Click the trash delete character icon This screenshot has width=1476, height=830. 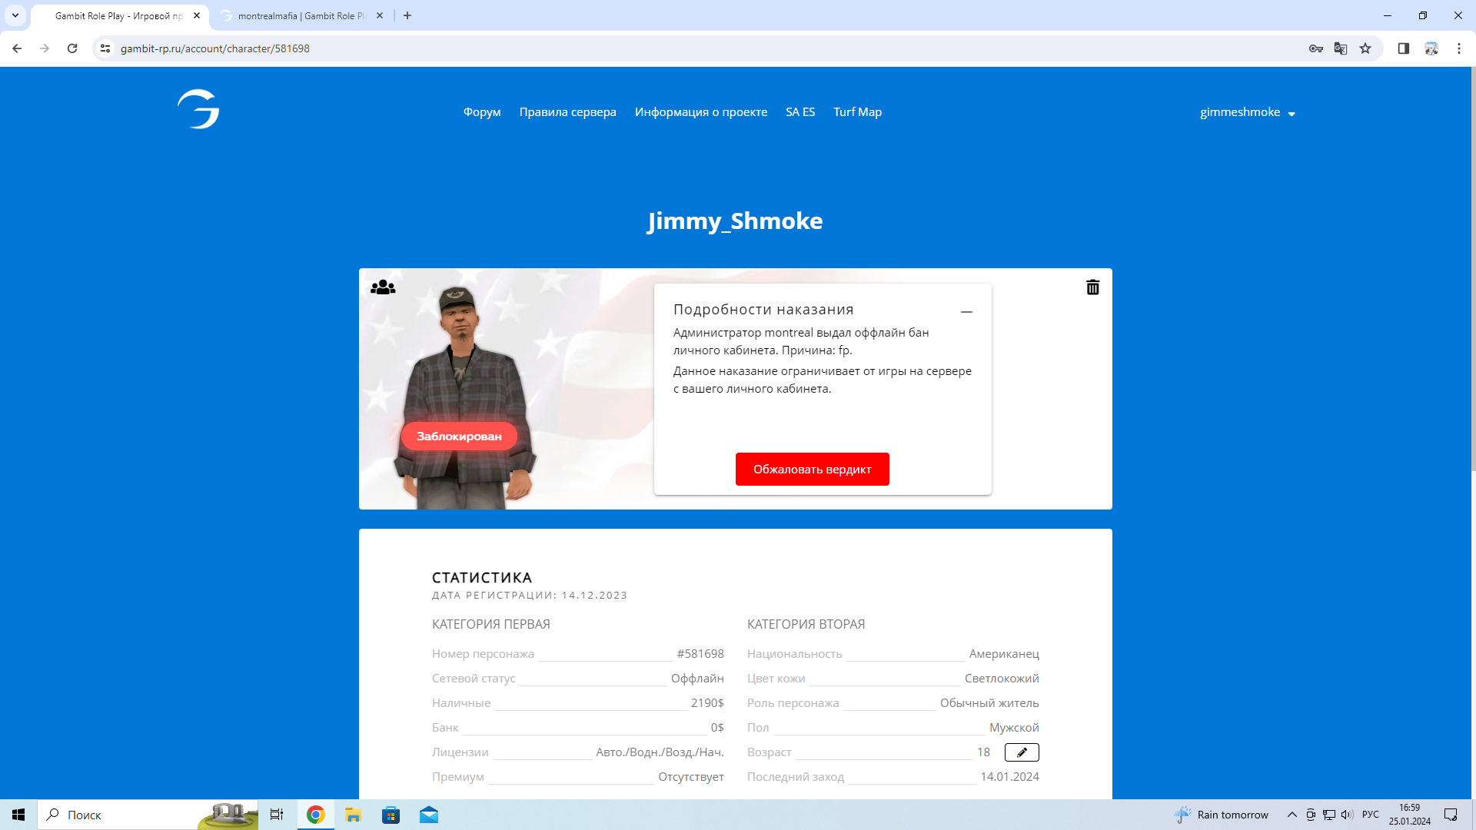[x=1092, y=287]
